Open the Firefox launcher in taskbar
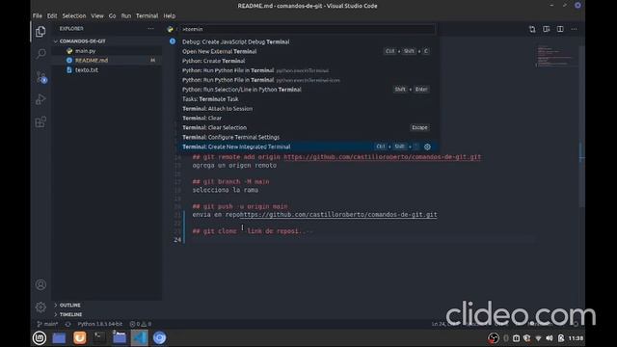The image size is (617, 347). (79, 338)
